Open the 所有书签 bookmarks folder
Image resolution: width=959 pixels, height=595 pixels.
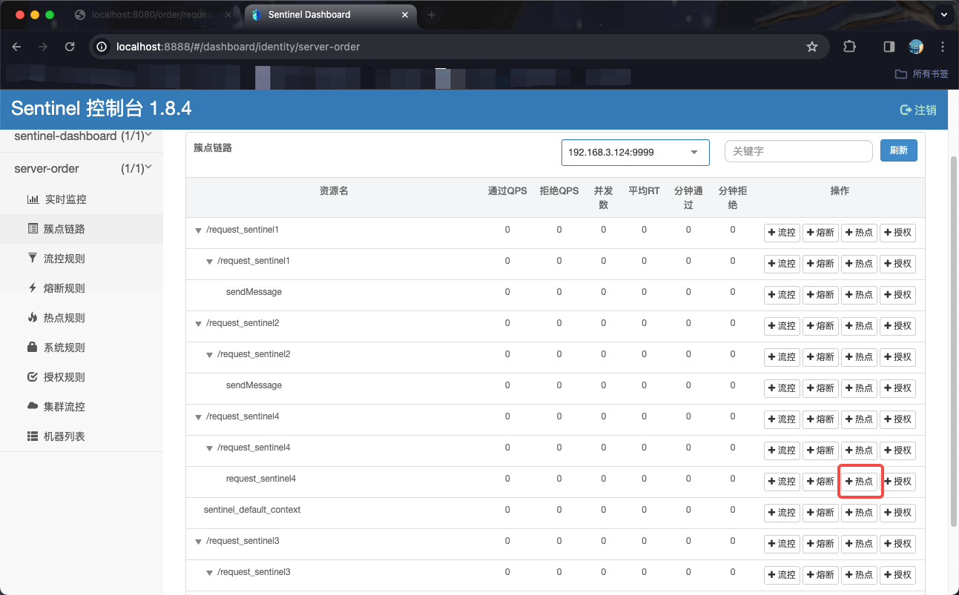[x=922, y=74]
